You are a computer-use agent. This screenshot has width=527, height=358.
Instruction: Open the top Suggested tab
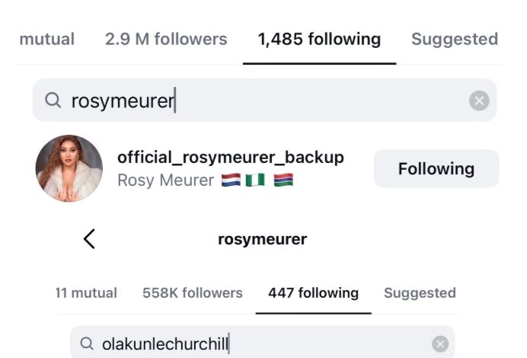tap(455, 39)
